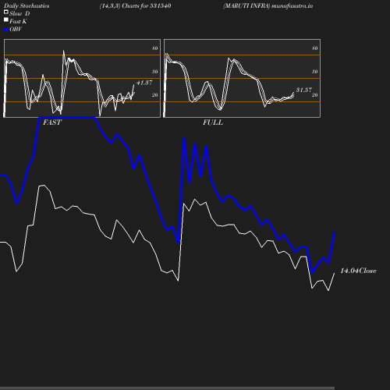Click the last point of the blue OBV line
This screenshot has height=390, width=390.
335,232
